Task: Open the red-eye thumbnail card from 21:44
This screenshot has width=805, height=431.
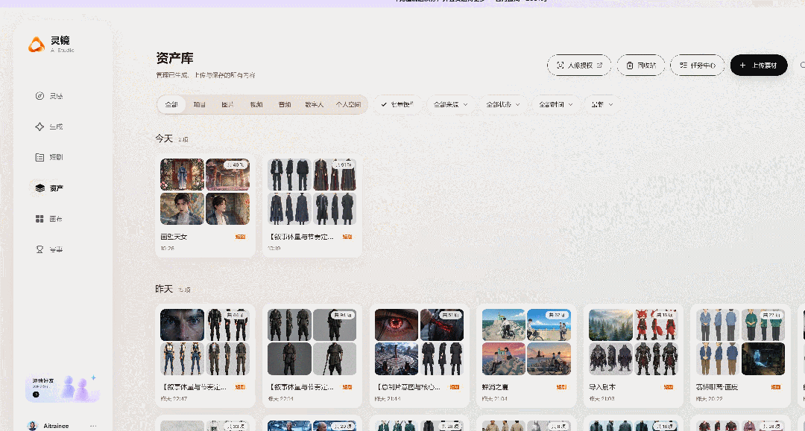Action: tap(419, 342)
